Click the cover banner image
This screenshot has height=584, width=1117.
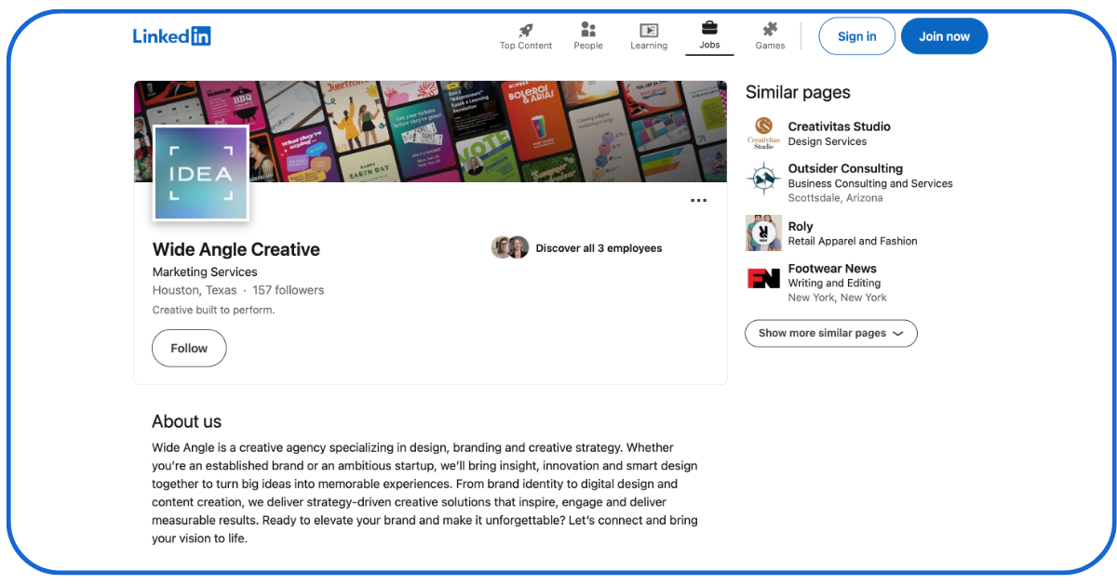click(x=430, y=131)
